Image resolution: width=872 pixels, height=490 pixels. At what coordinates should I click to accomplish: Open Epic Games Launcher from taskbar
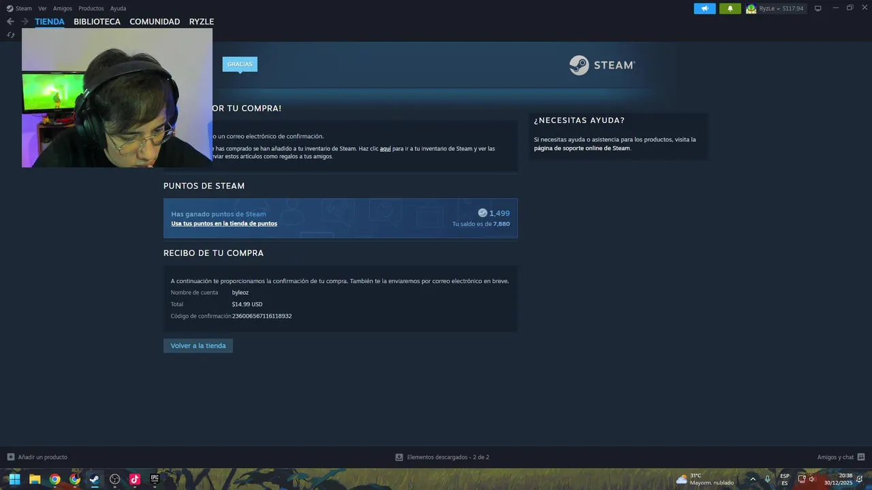click(x=155, y=479)
